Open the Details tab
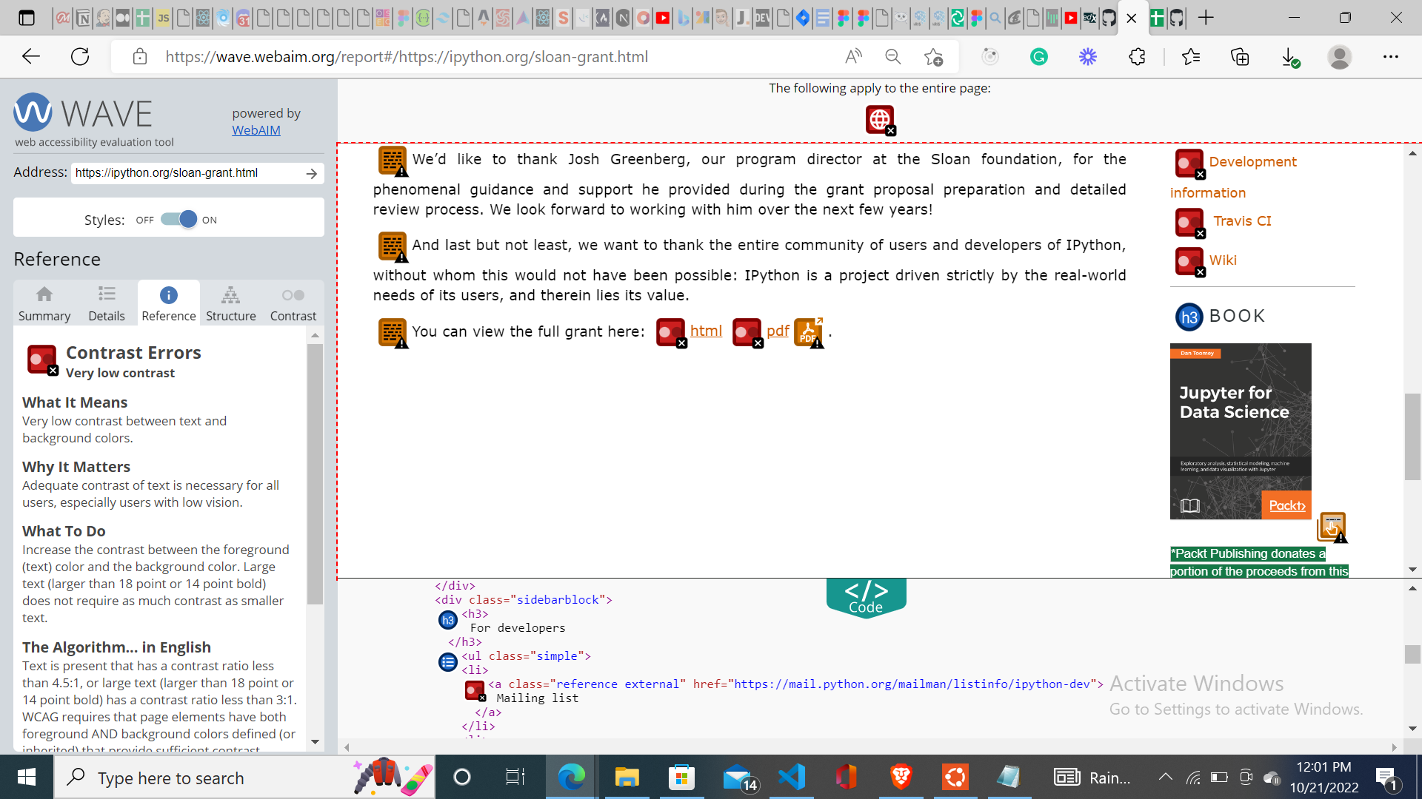Image resolution: width=1422 pixels, height=799 pixels. [x=107, y=304]
